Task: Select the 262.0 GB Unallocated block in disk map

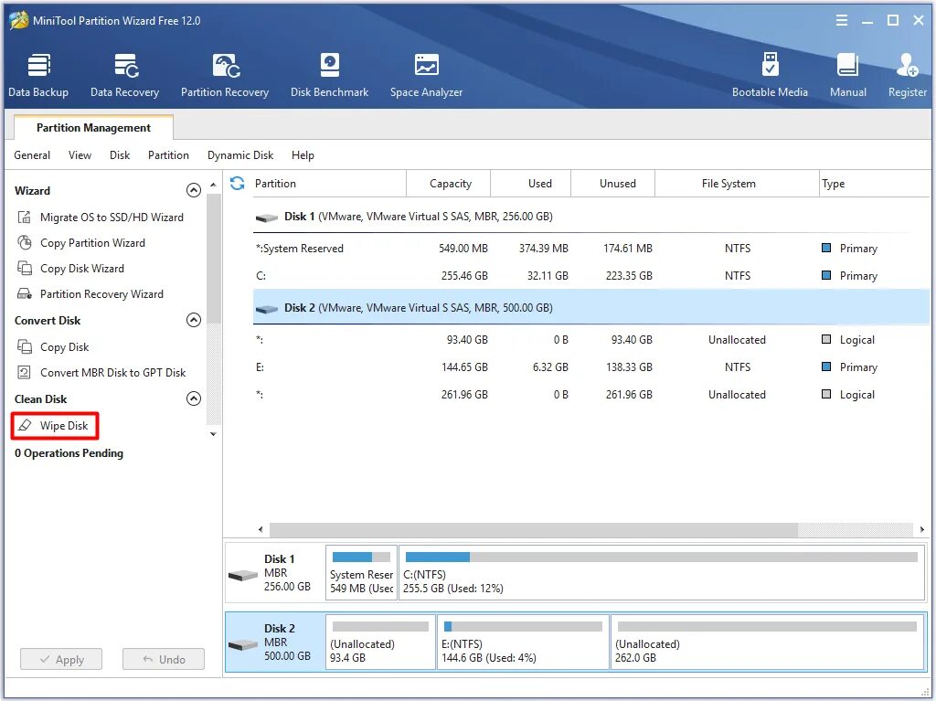Action: click(768, 642)
